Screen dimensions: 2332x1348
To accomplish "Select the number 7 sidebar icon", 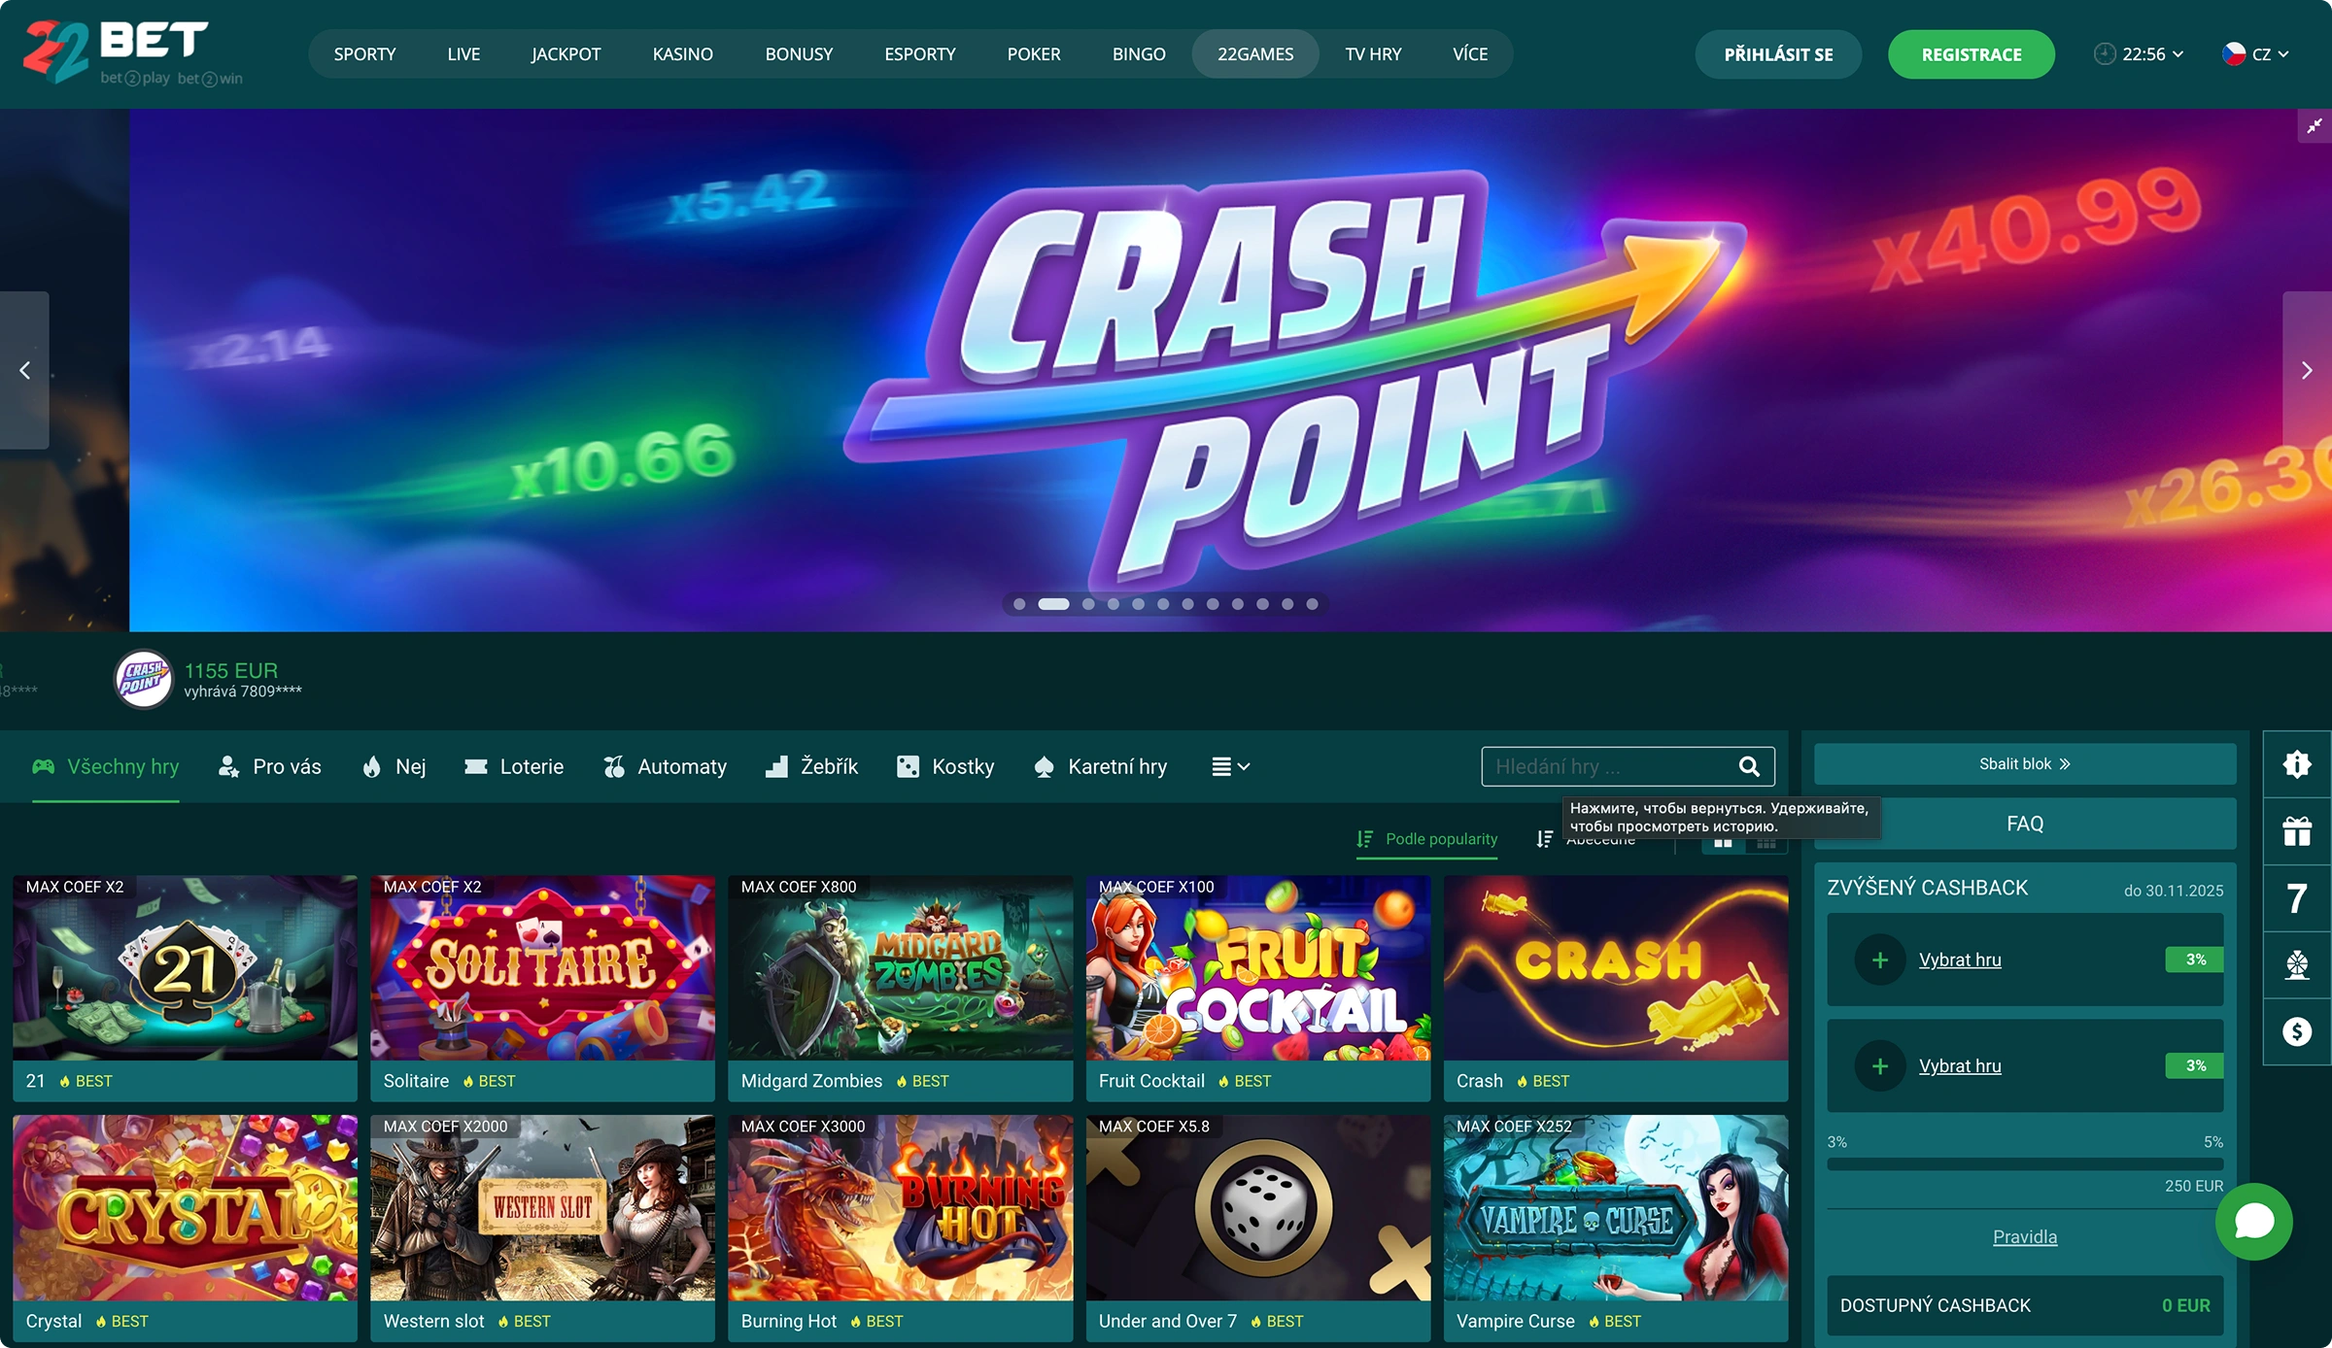I will pos(2297,898).
